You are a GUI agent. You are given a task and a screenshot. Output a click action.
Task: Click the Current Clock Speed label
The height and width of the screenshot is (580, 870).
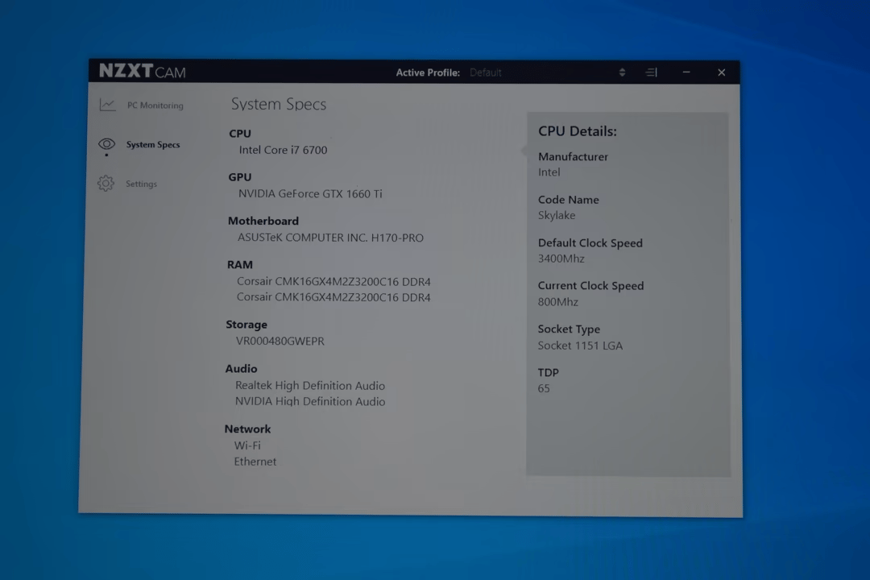coord(591,286)
